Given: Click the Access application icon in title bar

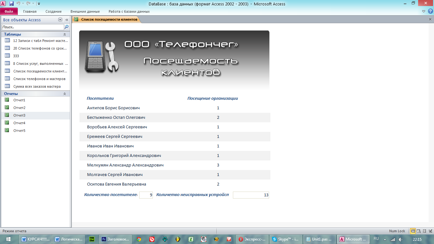Looking at the screenshot, I should (3, 4).
